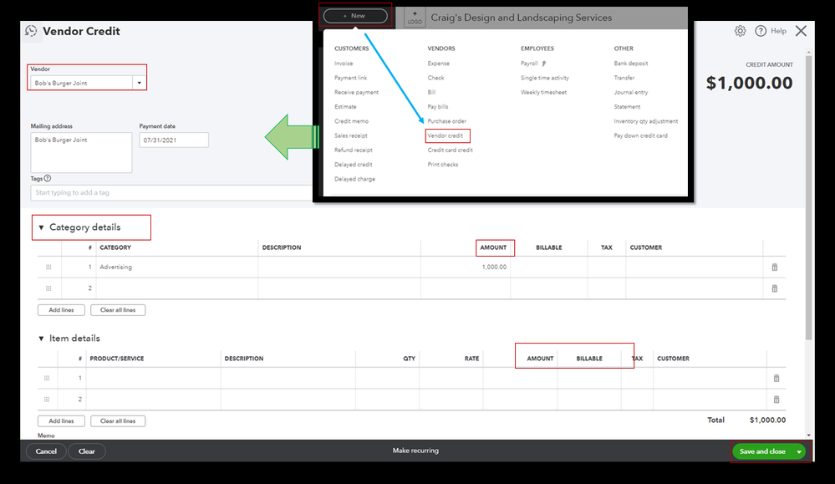The height and width of the screenshot is (484, 835).
Task: Collapse the Category details section
Action: tap(41, 227)
